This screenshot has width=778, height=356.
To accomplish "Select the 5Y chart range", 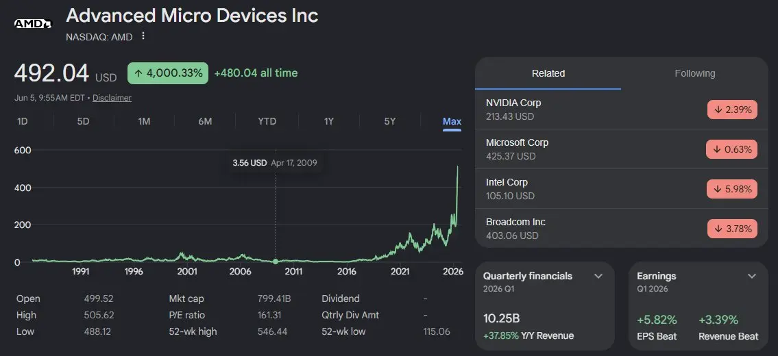I will 390,121.
